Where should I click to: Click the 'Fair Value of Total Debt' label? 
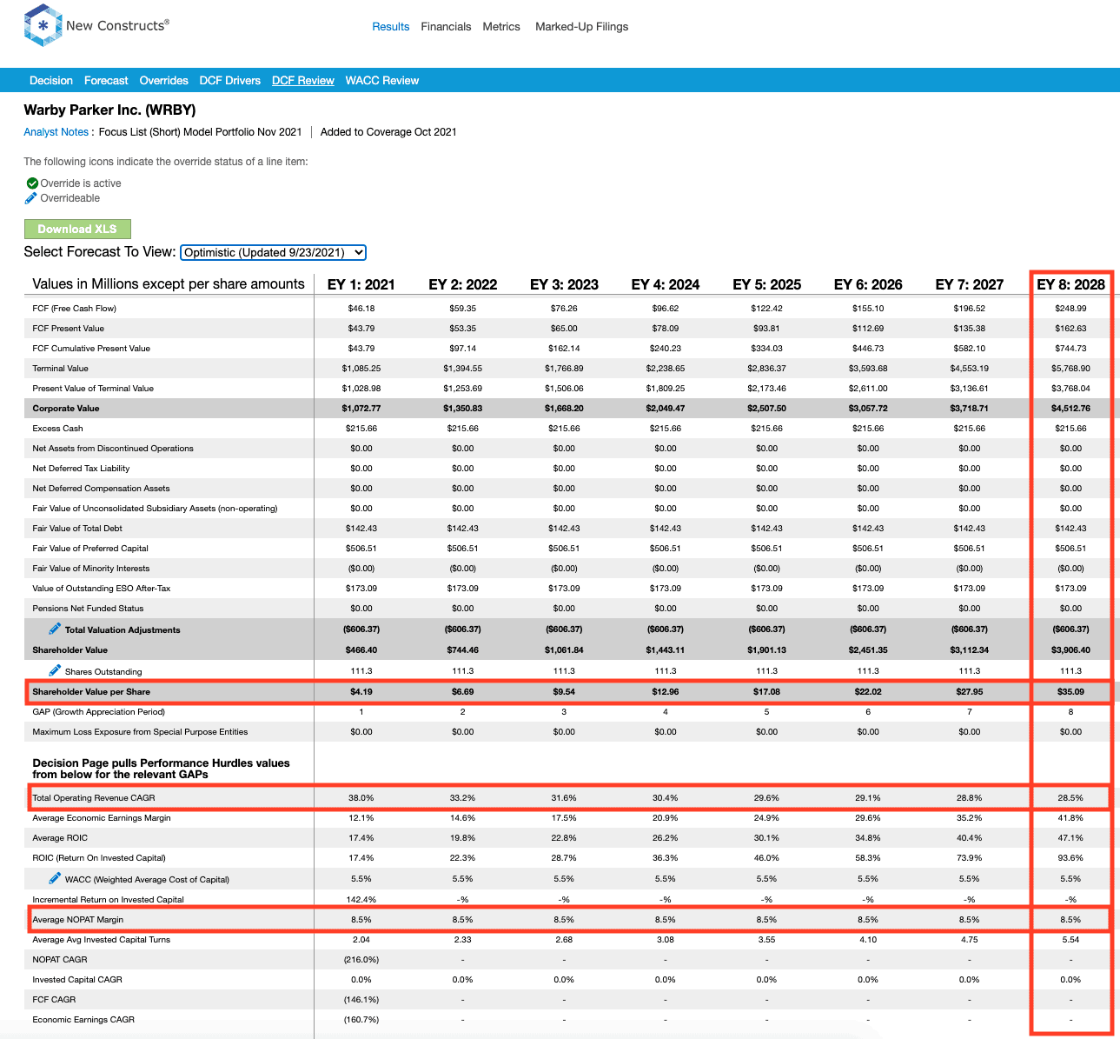(x=77, y=529)
